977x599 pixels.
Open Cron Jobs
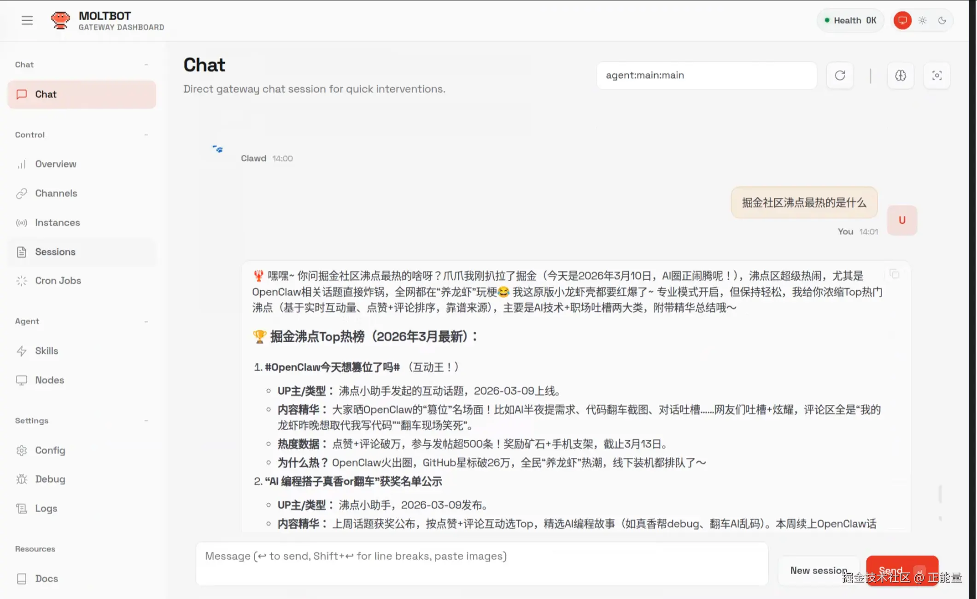pos(58,281)
